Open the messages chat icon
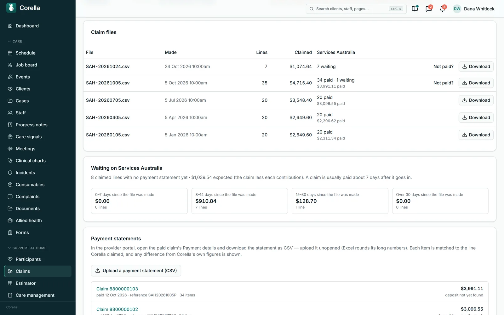 pos(429,9)
